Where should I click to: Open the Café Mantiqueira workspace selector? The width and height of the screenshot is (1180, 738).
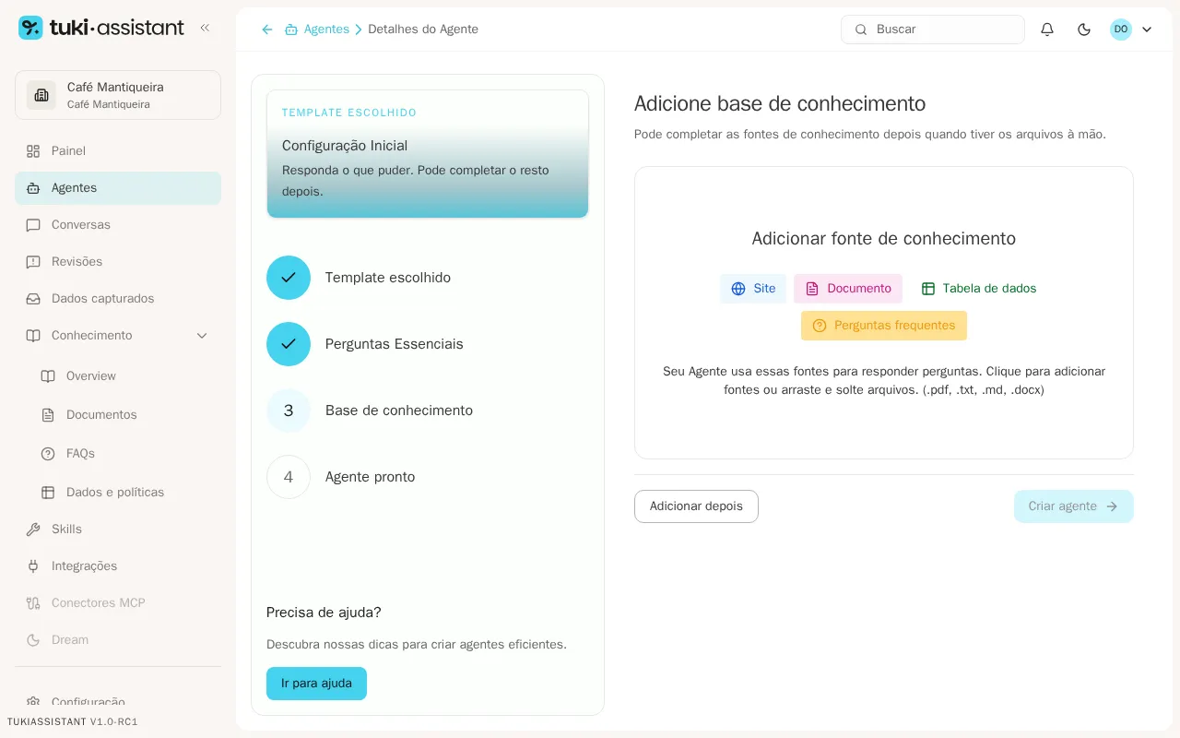pos(118,95)
